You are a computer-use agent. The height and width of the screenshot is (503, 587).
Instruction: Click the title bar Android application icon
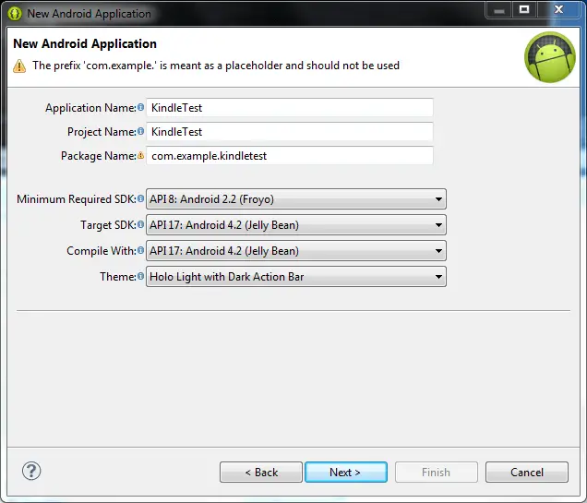click(15, 14)
